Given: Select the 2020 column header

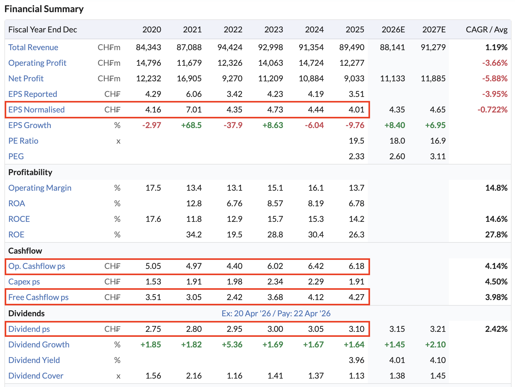Looking at the screenshot, I should [x=152, y=30].
